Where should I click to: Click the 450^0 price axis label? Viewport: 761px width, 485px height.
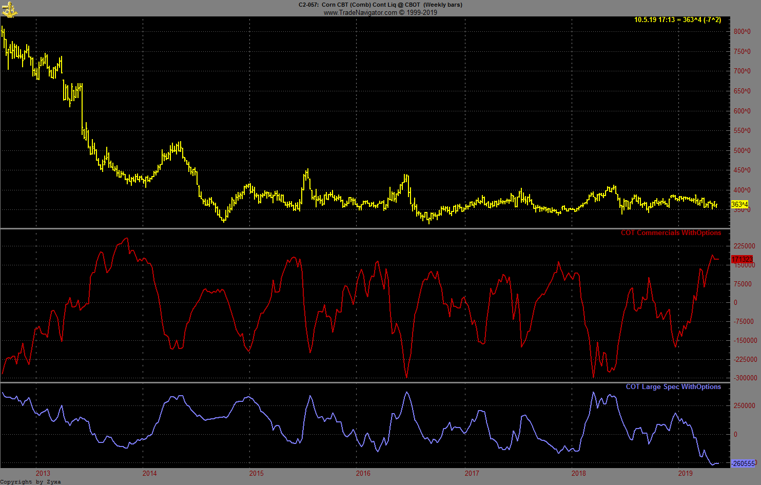(742, 170)
